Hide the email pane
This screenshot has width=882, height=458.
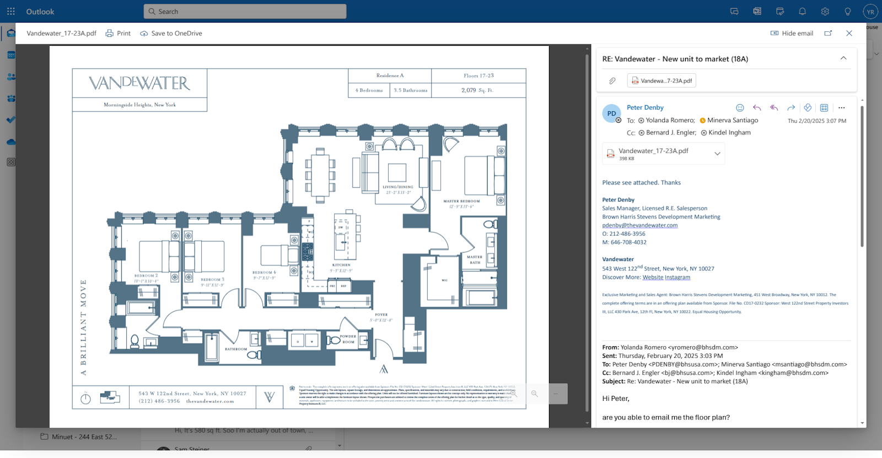pyautogui.click(x=792, y=33)
